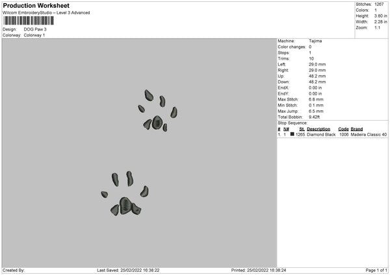Click the DOG Paw 3 design name

pyautogui.click(x=35, y=29)
